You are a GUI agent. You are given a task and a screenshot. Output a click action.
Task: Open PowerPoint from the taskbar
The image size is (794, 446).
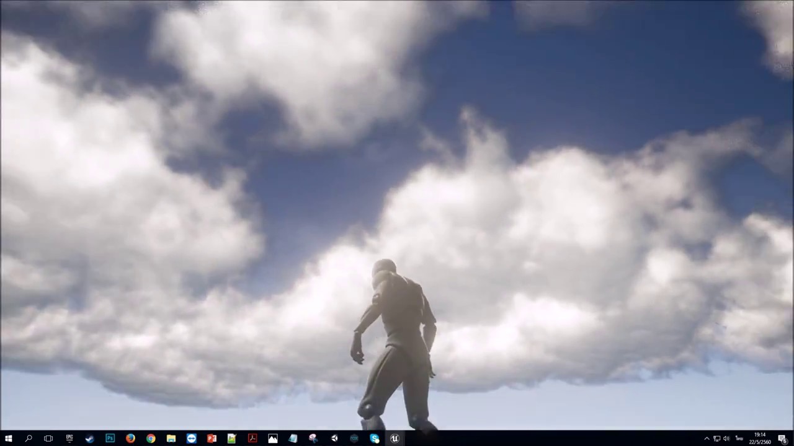click(x=212, y=439)
